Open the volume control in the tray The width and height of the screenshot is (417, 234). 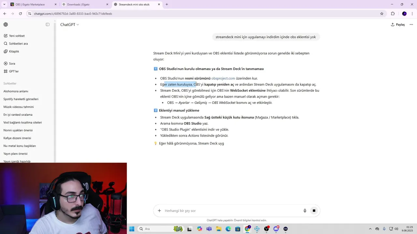[x=396, y=229]
